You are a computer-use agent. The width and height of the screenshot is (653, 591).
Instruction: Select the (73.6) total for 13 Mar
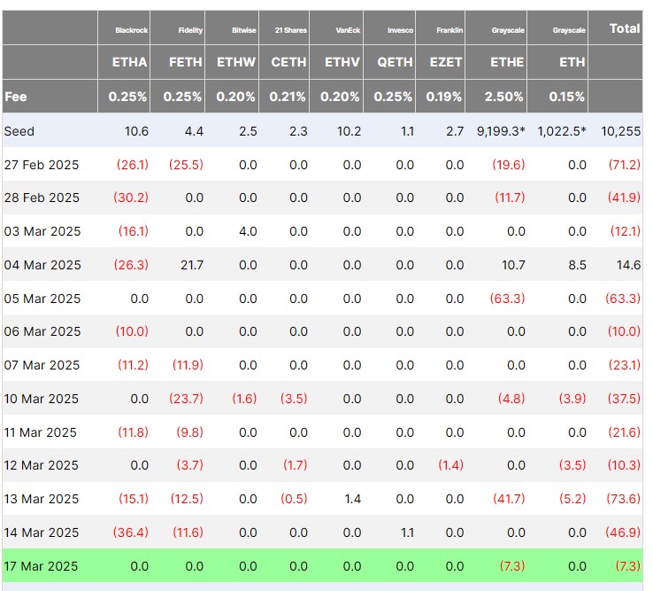[623, 499]
